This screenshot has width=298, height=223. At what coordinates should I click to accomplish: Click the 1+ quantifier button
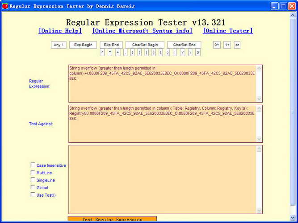coord(227,45)
